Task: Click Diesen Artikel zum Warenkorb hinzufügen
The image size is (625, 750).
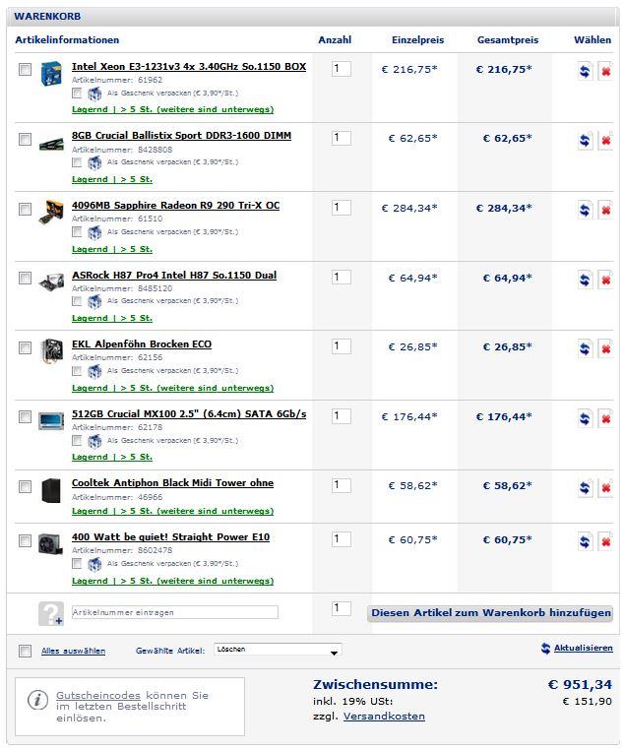Action: [490, 613]
